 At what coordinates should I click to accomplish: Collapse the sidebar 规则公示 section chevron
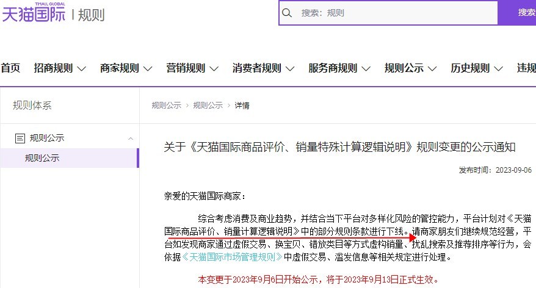131,139
